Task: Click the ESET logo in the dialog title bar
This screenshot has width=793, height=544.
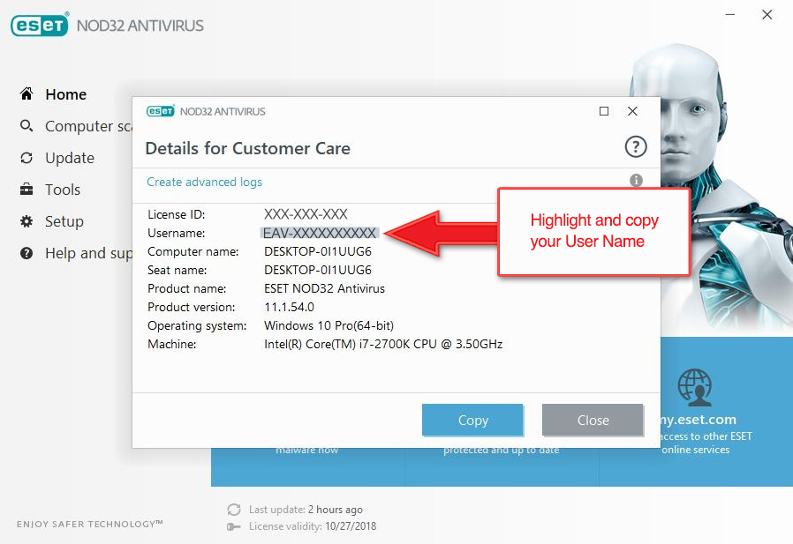Action: coord(161,111)
